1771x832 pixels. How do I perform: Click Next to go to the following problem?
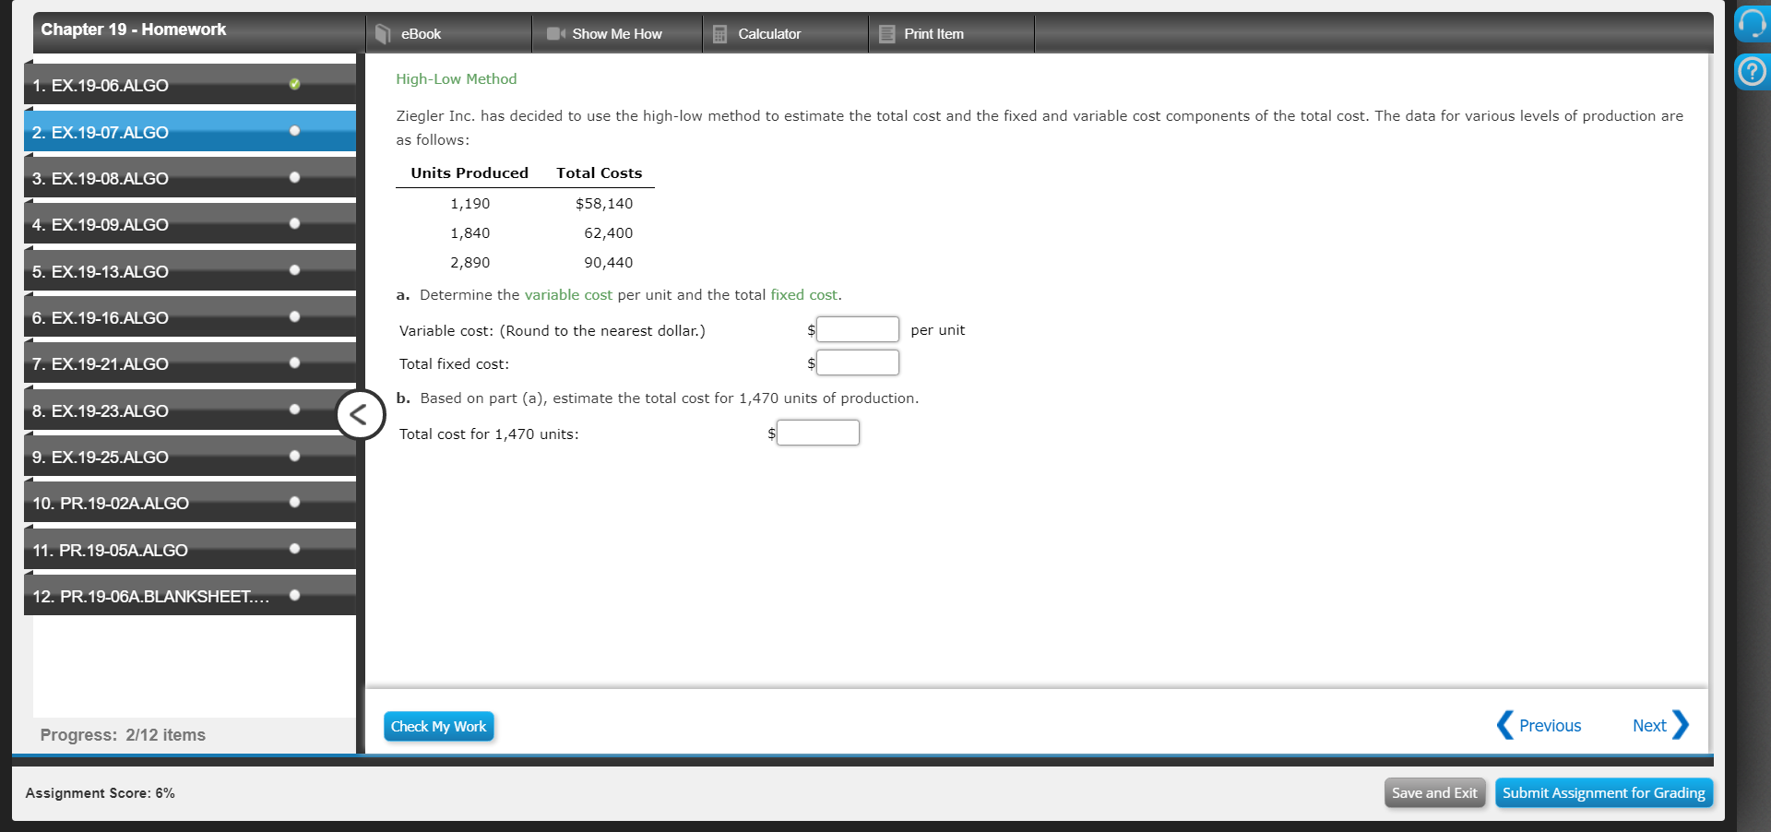1650,725
